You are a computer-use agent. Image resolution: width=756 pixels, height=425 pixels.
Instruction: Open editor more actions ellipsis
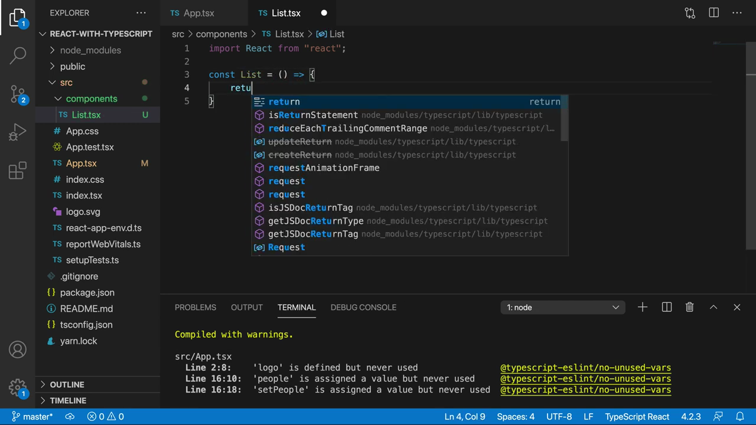[737, 12]
